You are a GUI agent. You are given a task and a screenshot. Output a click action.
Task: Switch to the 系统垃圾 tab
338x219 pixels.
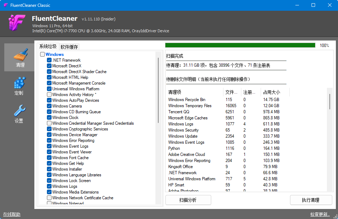pyautogui.click(x=48, y=46)
